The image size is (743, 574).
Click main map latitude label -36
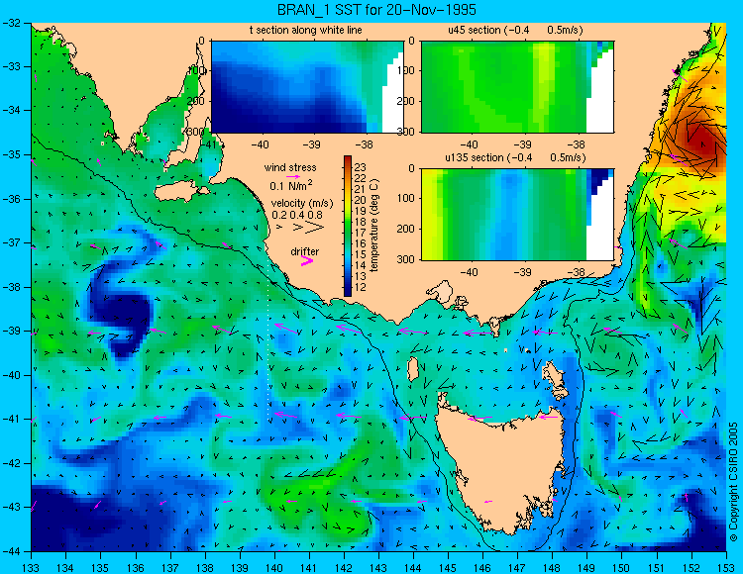click(x=11, y=199)
